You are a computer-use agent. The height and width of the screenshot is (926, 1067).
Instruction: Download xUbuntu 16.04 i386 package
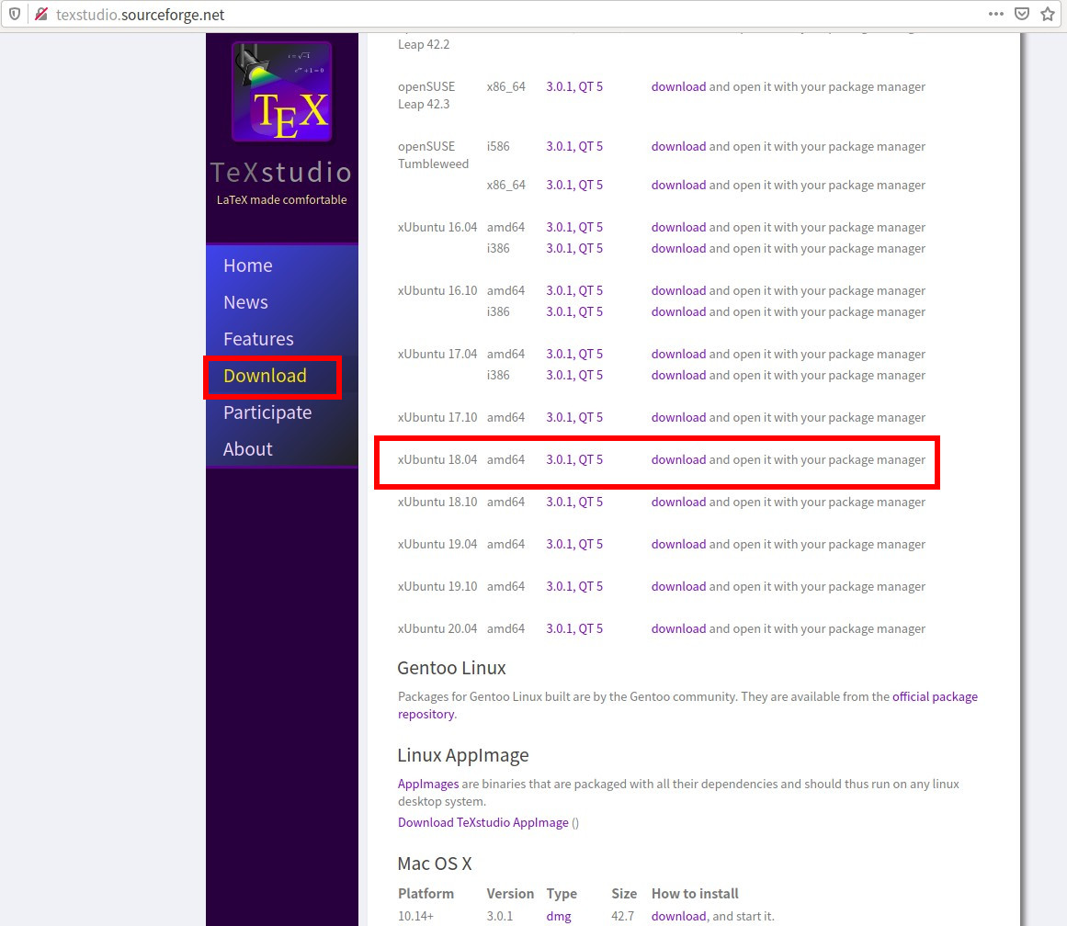[678, 248]
